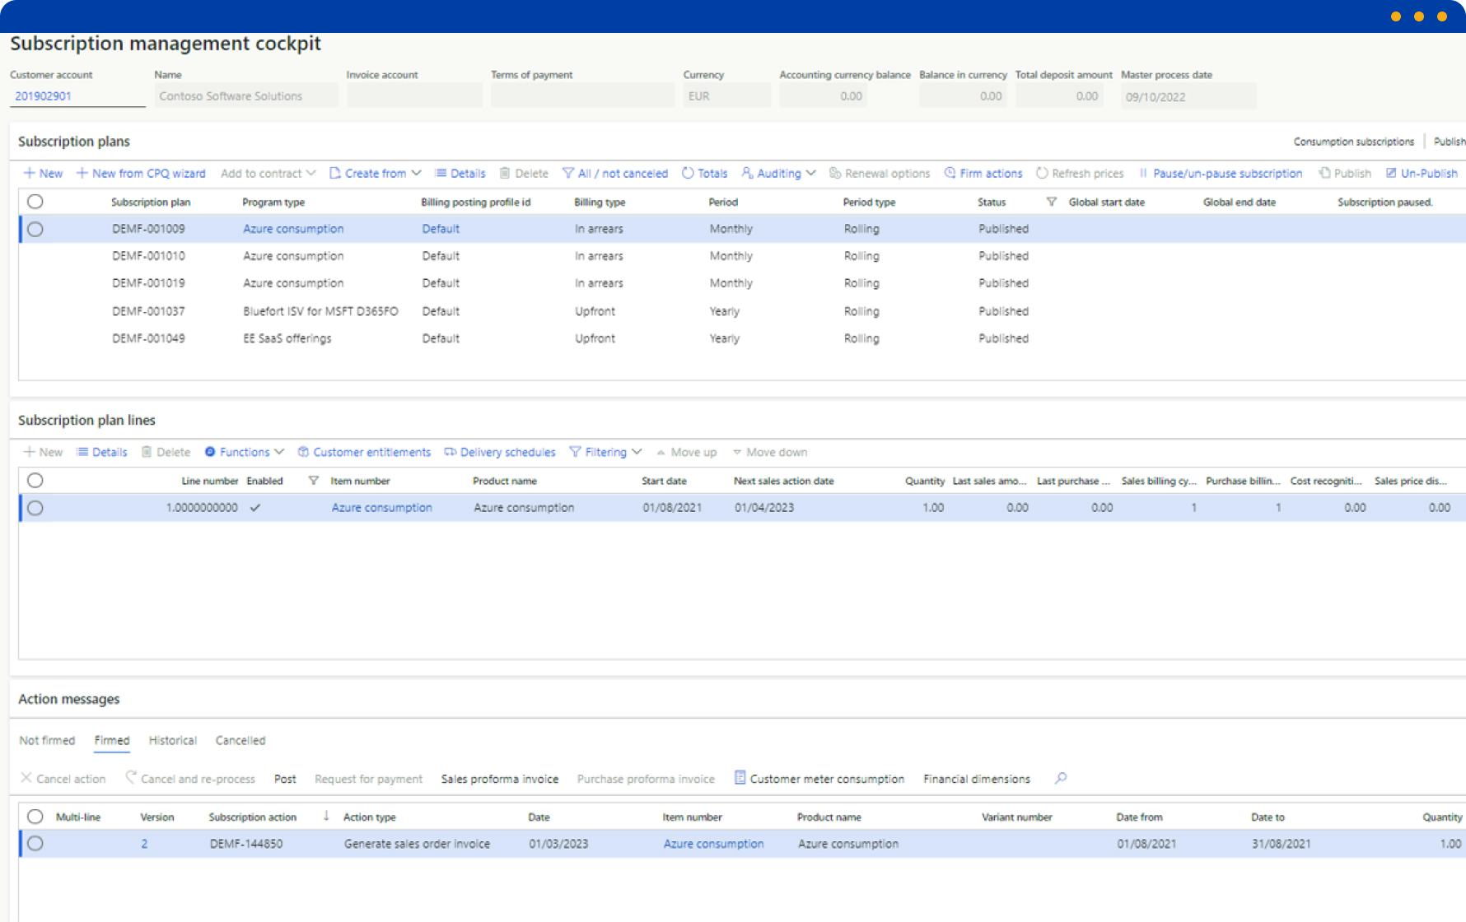Delete the selected subscription plan
The image size is (1466, 922).
(x=525, y=173)
